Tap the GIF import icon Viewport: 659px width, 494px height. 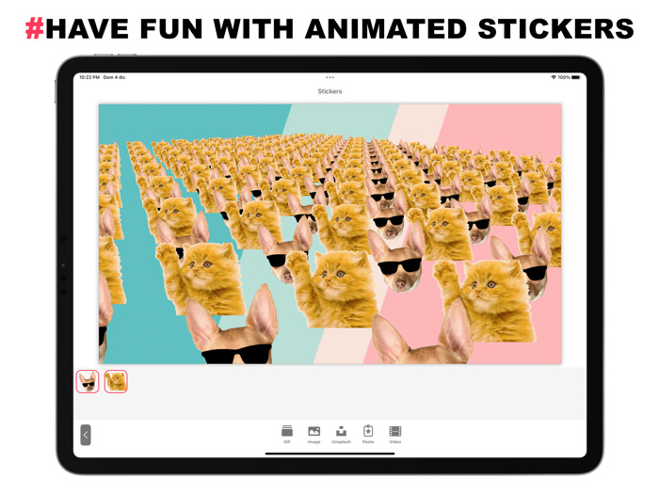pos(287,431)
